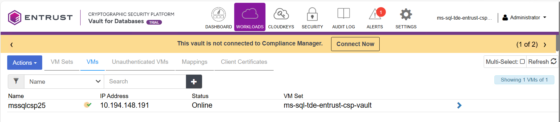560x122 pixels.
Task: Enable the Multi-Select checkbox
Action: [x=522, y=62]
